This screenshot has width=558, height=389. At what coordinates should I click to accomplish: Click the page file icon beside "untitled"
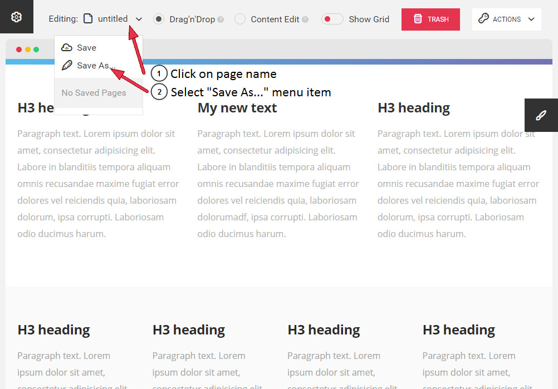88,19
